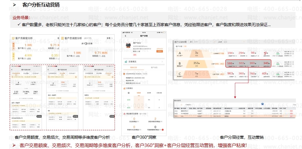Click the 2901 figure in 客户流失分析
Viewport: 302px width, 149px height.
pos(36,92)
